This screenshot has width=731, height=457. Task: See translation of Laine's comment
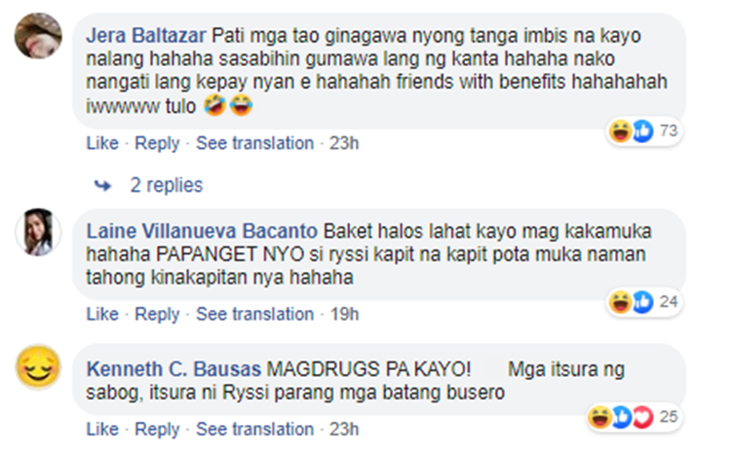(x=255, y=314)
